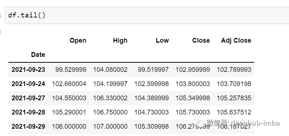
Task: Click the df.tail() code input cell
Action: pyautogui.click(x=147, y=15)
